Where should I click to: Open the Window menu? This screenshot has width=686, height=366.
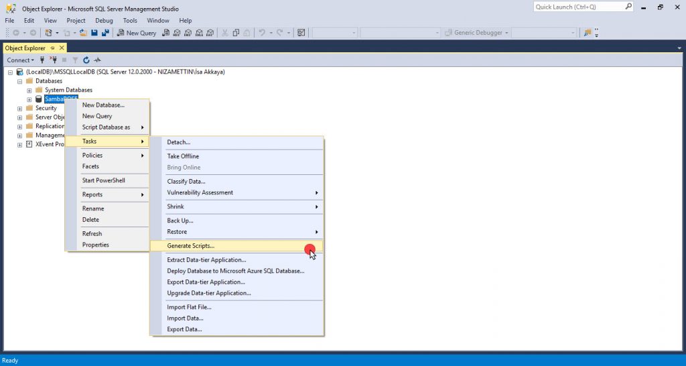[x=158, y=21]
